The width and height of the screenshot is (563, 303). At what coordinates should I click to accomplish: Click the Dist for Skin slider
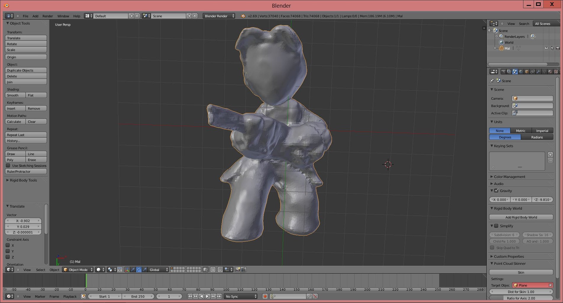coord(521,292)
